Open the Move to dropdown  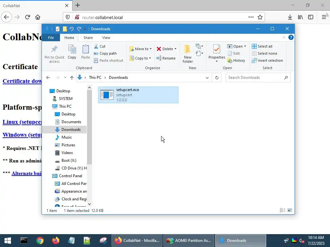(141, 49)
